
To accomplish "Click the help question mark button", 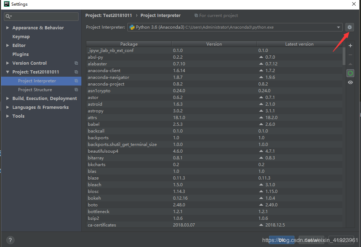I will (10, 240).
